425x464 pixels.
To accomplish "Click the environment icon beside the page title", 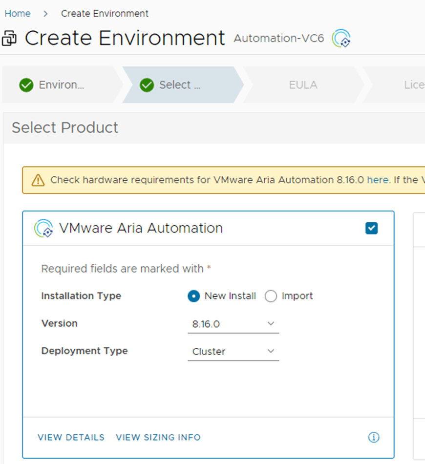I will tap(10, 38).
